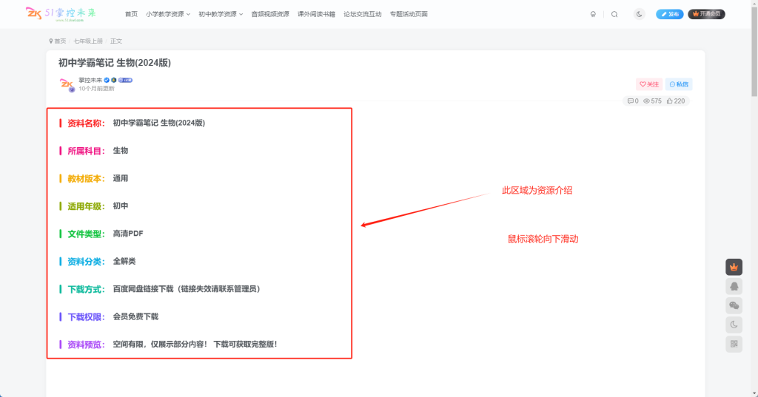Click the blue 发布 button

[669, 14]
